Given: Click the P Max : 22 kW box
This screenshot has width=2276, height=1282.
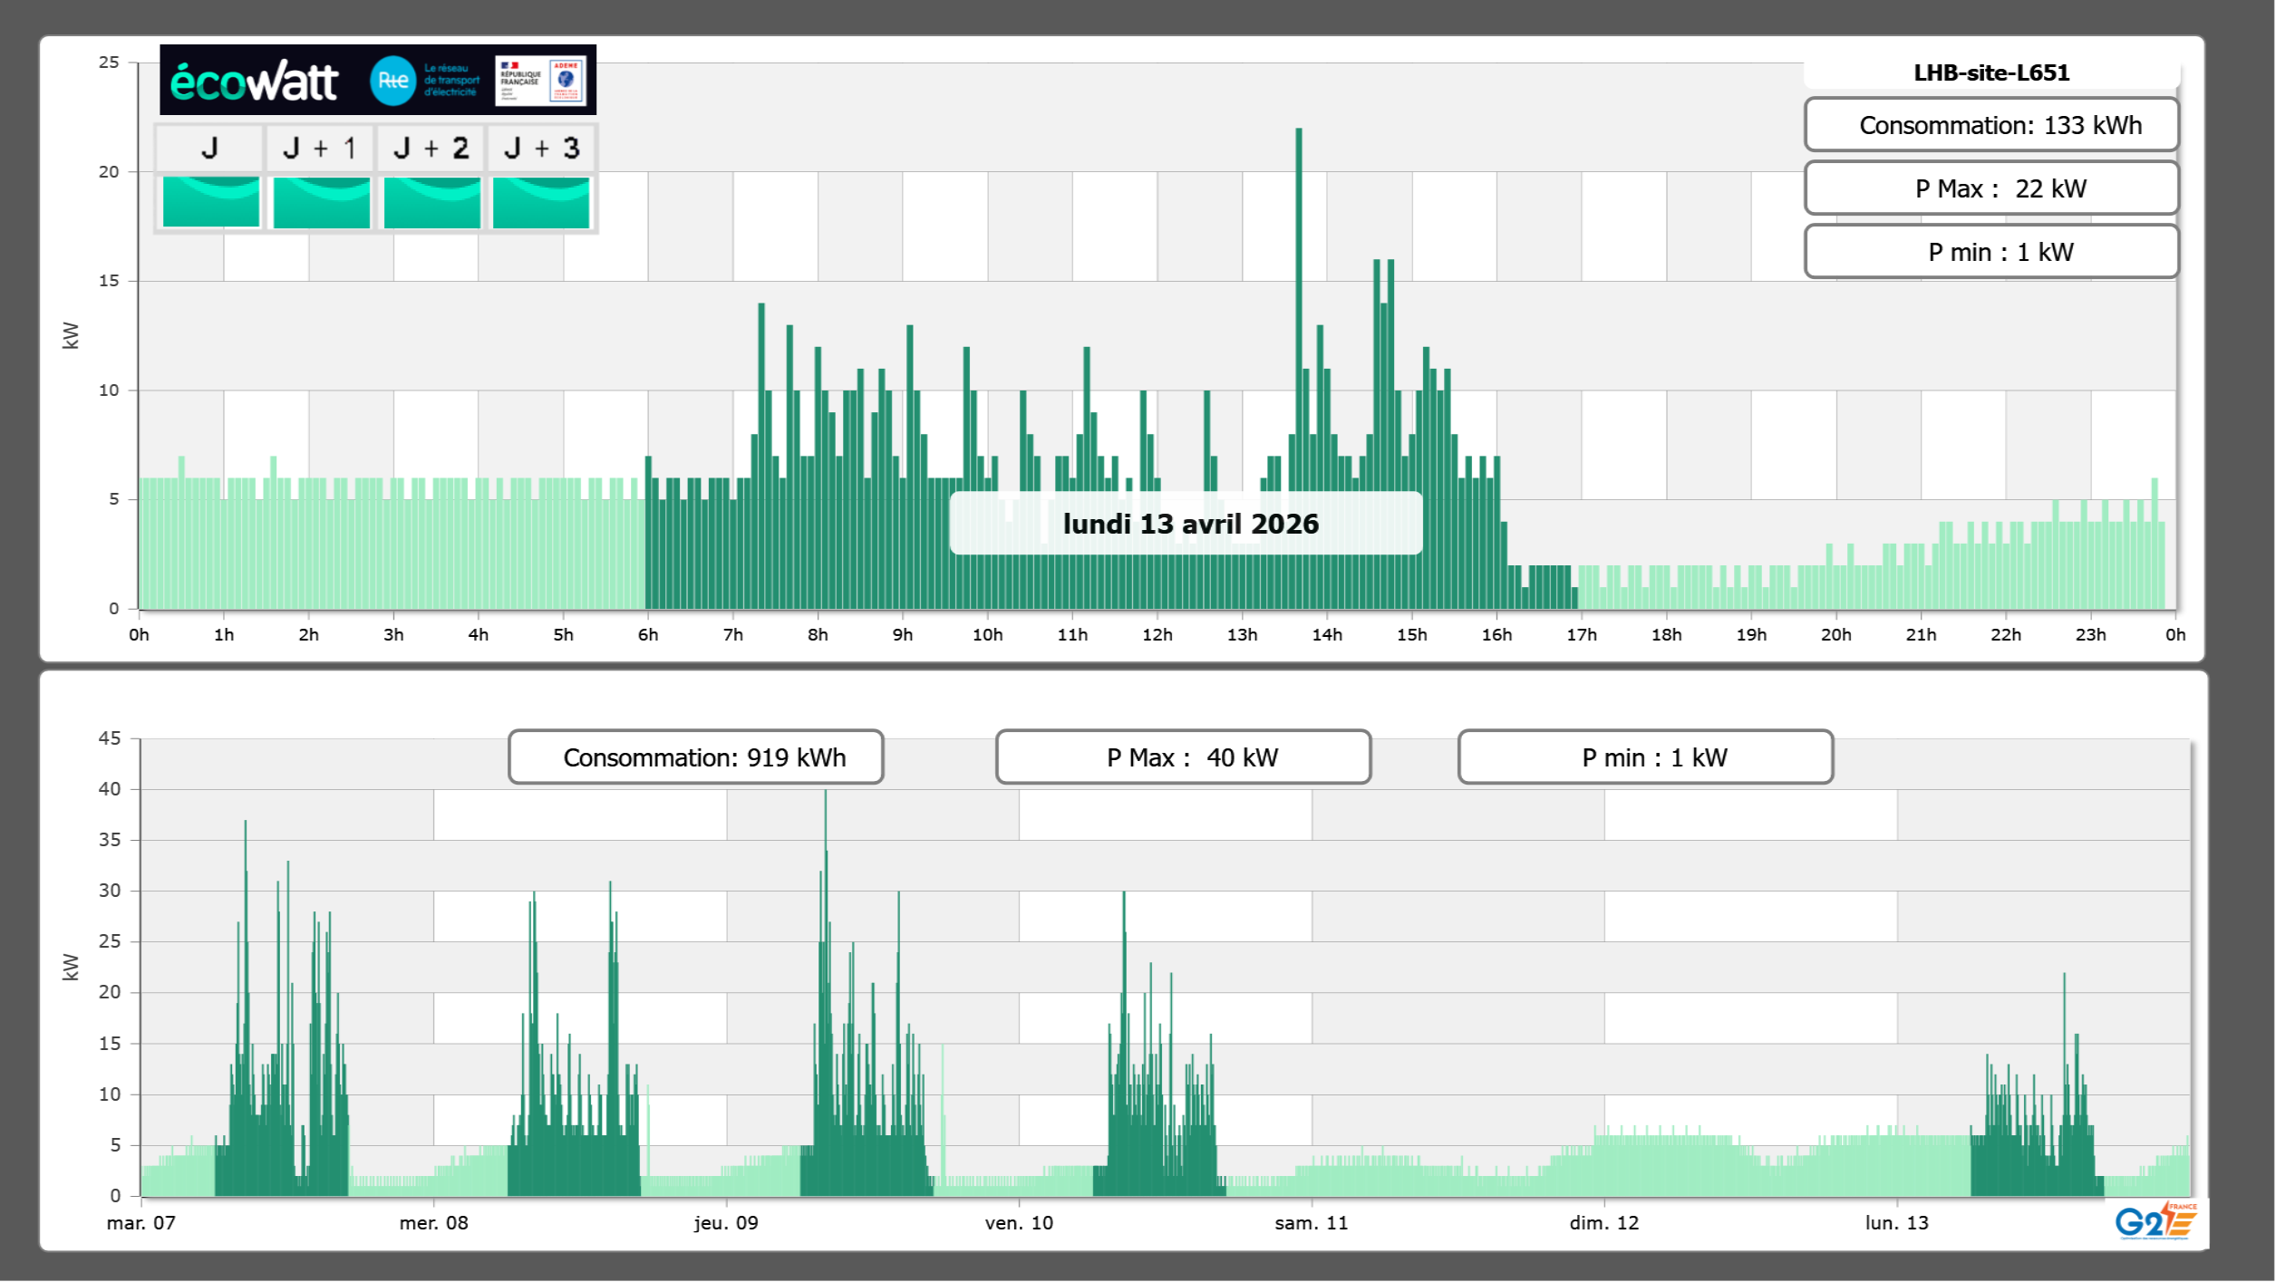Looking at the screenshot, I should [x=1990, y=188].
